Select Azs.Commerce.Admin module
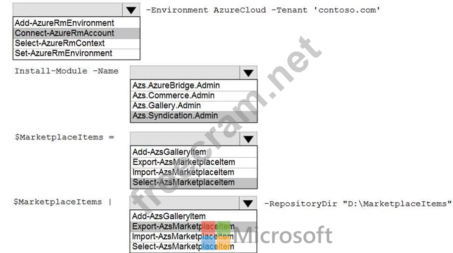453x253 pixels. point(194,96)
